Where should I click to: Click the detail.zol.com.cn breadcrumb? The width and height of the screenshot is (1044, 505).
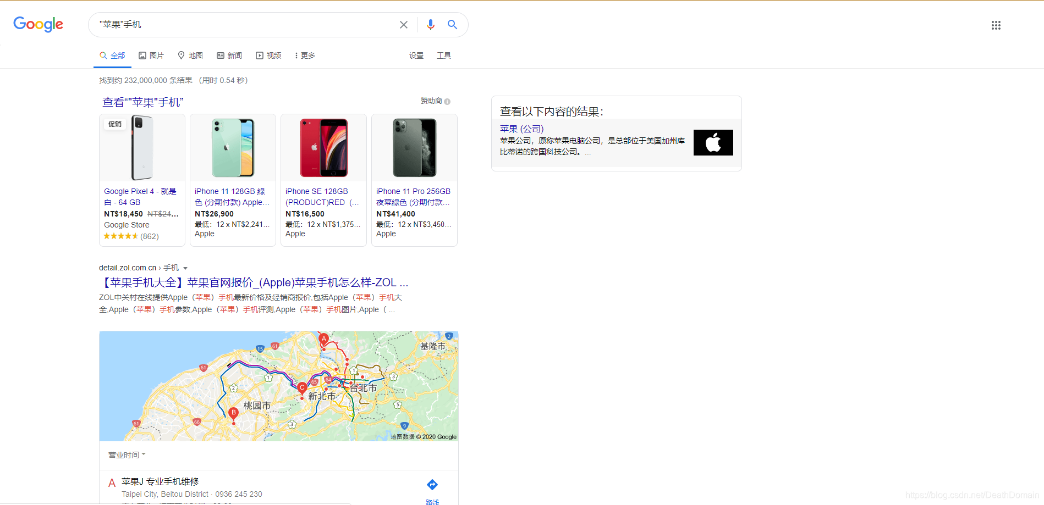128,268
